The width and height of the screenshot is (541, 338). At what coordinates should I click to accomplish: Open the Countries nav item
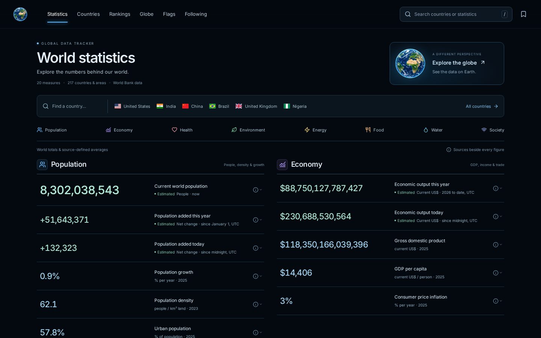88,14
